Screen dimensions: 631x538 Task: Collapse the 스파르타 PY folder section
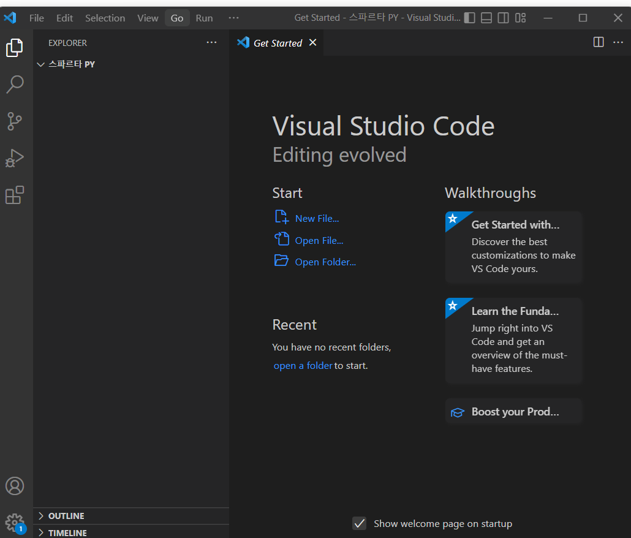[131, 64]
